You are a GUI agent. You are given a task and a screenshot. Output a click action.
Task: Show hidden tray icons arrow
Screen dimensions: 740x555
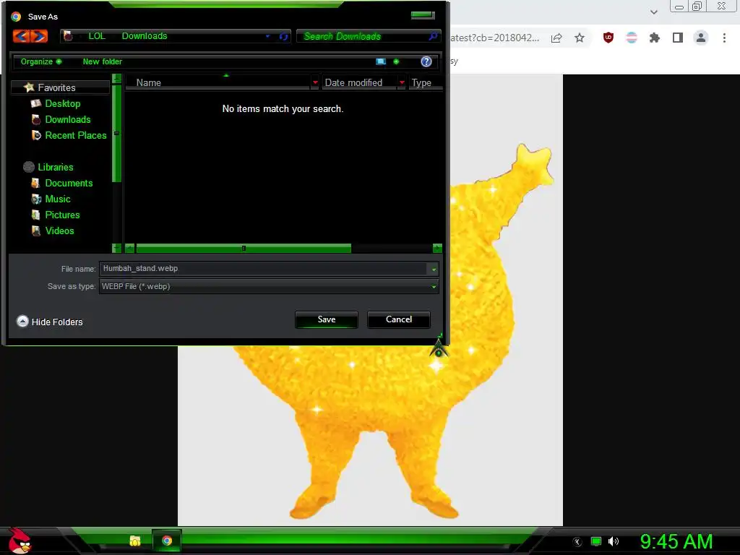click(x=577, y=542)
